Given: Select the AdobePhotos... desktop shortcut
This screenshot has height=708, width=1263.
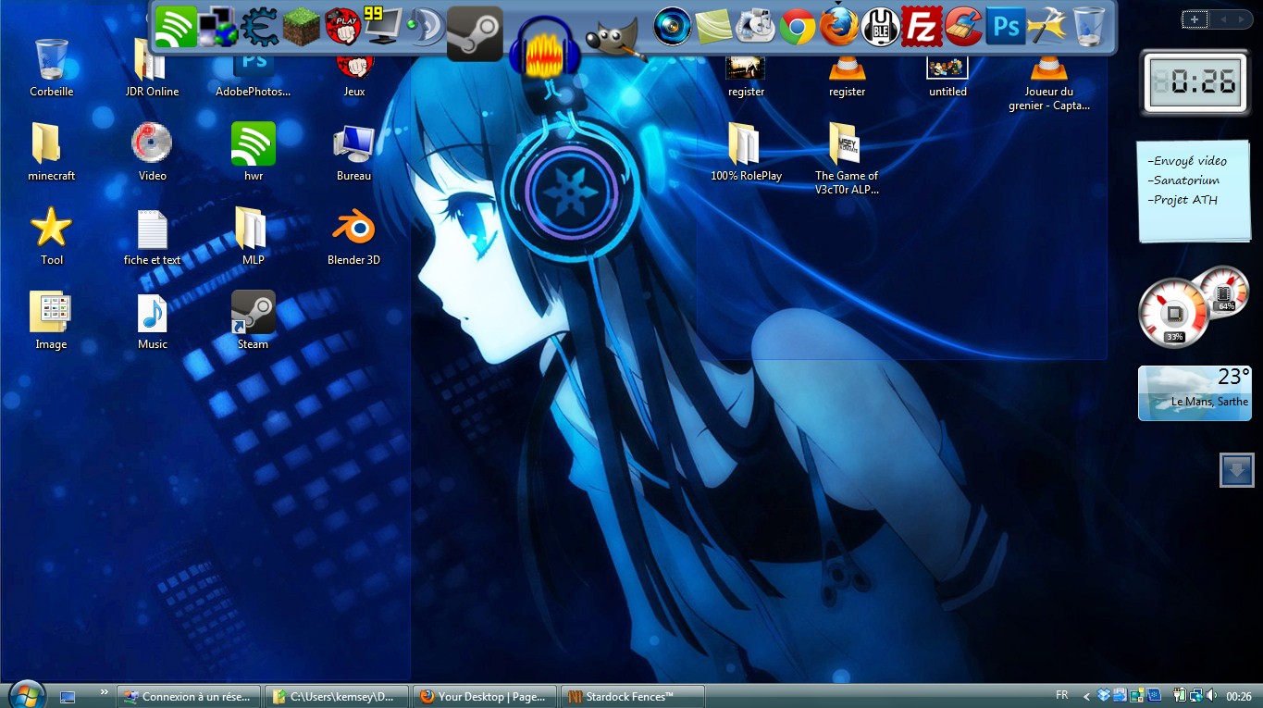Looking at the screenshot, I should pyautogui.click(x=253, y=74).
